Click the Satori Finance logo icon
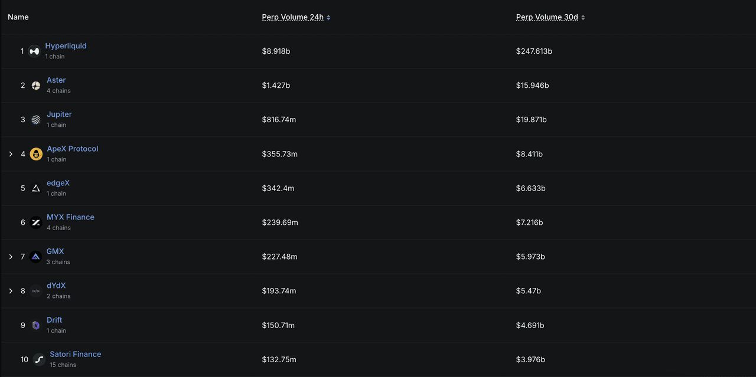This screenshot has height=377, width=756. 39,359
